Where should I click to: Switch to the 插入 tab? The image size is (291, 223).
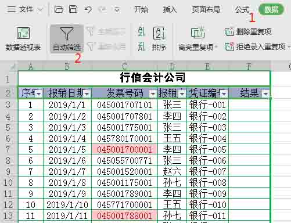[x=170, y=9]
